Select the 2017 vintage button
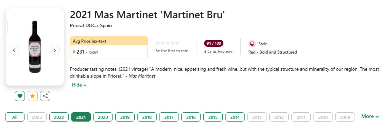 [x=169, y=117]
